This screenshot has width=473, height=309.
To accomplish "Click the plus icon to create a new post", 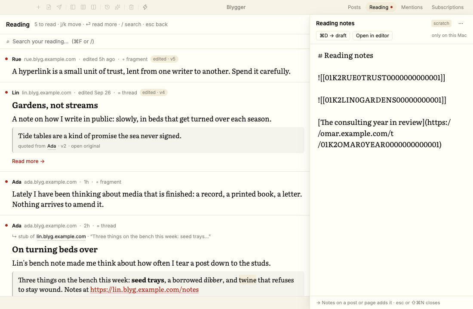I will coord(38,7).
